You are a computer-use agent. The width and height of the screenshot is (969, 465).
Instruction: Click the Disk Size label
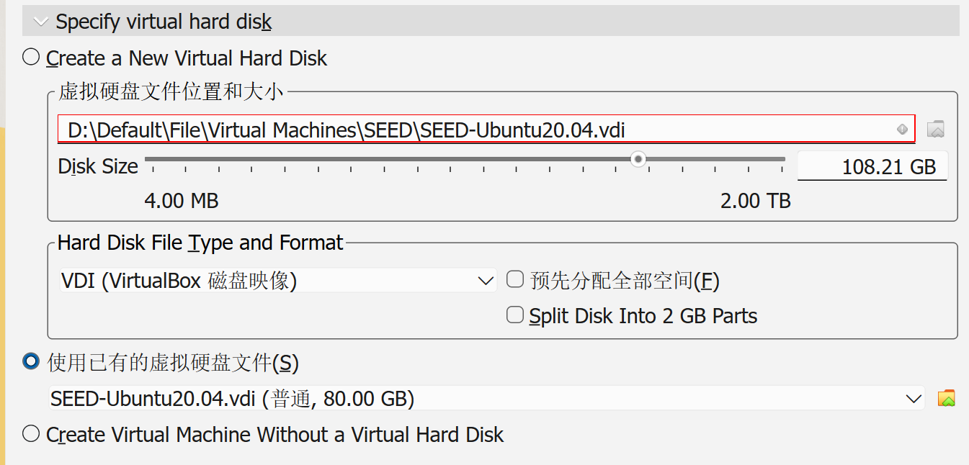point(98,167)
